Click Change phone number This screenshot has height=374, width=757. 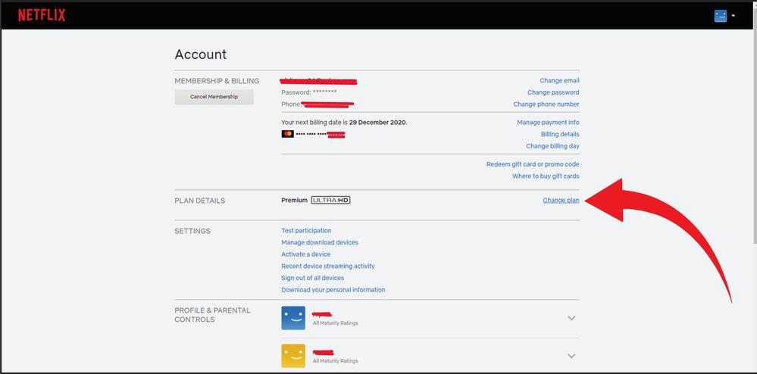[x=546, y=104]
